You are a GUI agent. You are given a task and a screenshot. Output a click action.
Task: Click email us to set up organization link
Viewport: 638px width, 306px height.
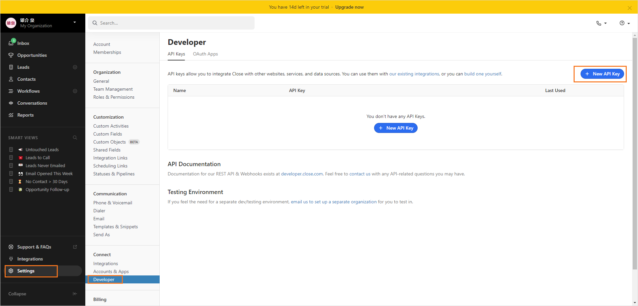(334, 202)
